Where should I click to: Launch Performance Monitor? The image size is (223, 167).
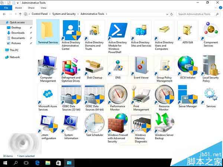click(x=117, y=98)
